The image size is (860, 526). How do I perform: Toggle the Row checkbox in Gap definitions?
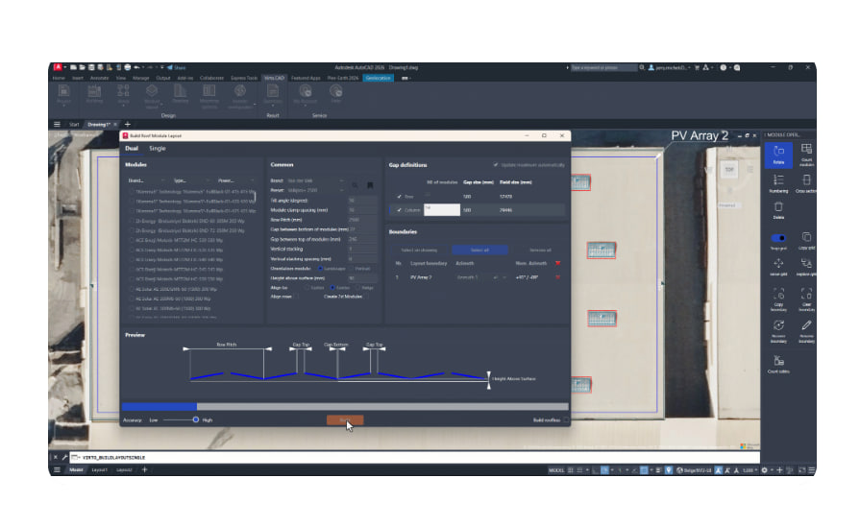(x=400, y=196)
